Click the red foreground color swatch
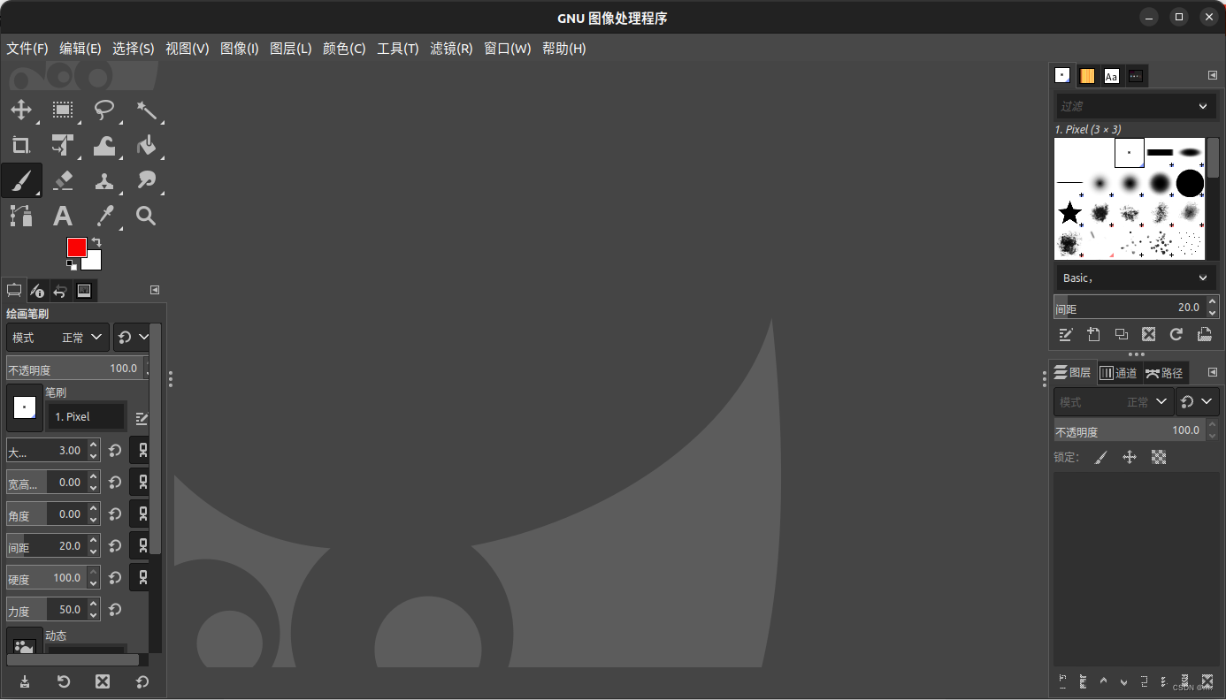This screenshot has height=700, width=1226. tap(76, 247)
